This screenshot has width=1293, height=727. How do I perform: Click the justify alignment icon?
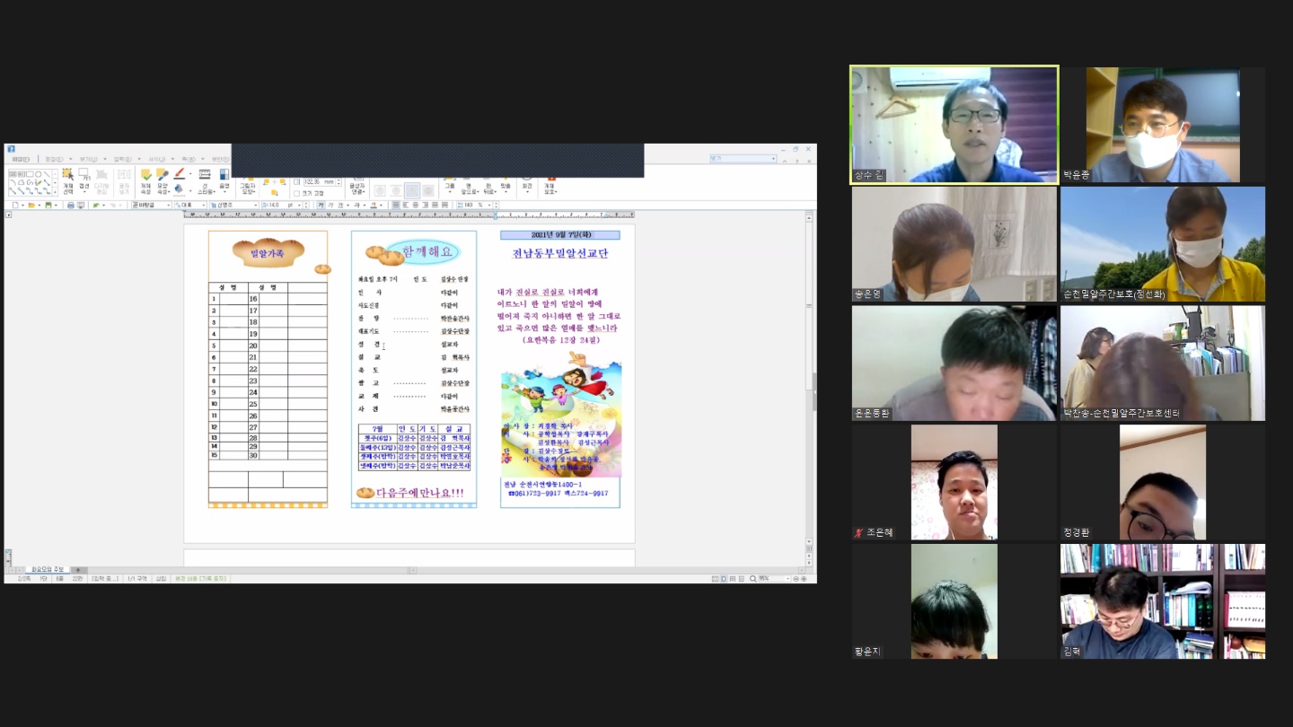(396, 206)
